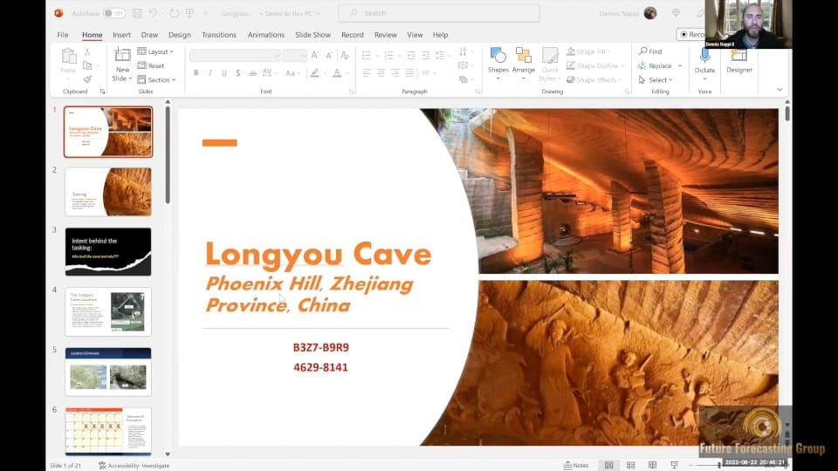
Task: Toggle Underline formatting
Action: pyautogui.click(x=224, y=72)
